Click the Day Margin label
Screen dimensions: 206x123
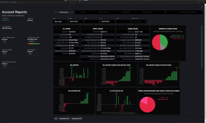(x=32, y=50)
